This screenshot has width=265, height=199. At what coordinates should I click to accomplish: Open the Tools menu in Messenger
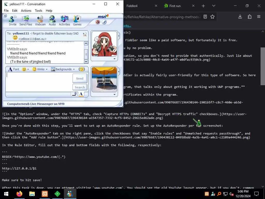click(39, 10)
